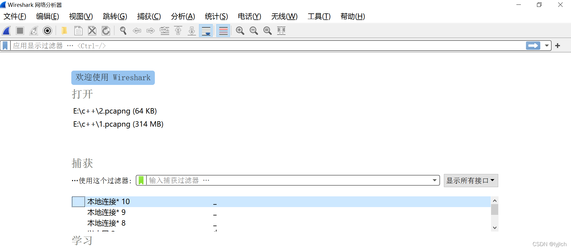Start capturing packets with shark fin icon
Screen dimensions: 571x250
tap(7, 31)
